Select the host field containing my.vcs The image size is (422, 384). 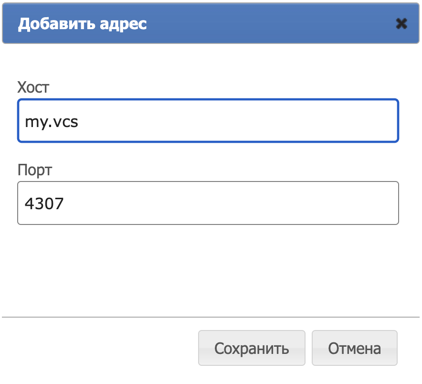[208, 121]
